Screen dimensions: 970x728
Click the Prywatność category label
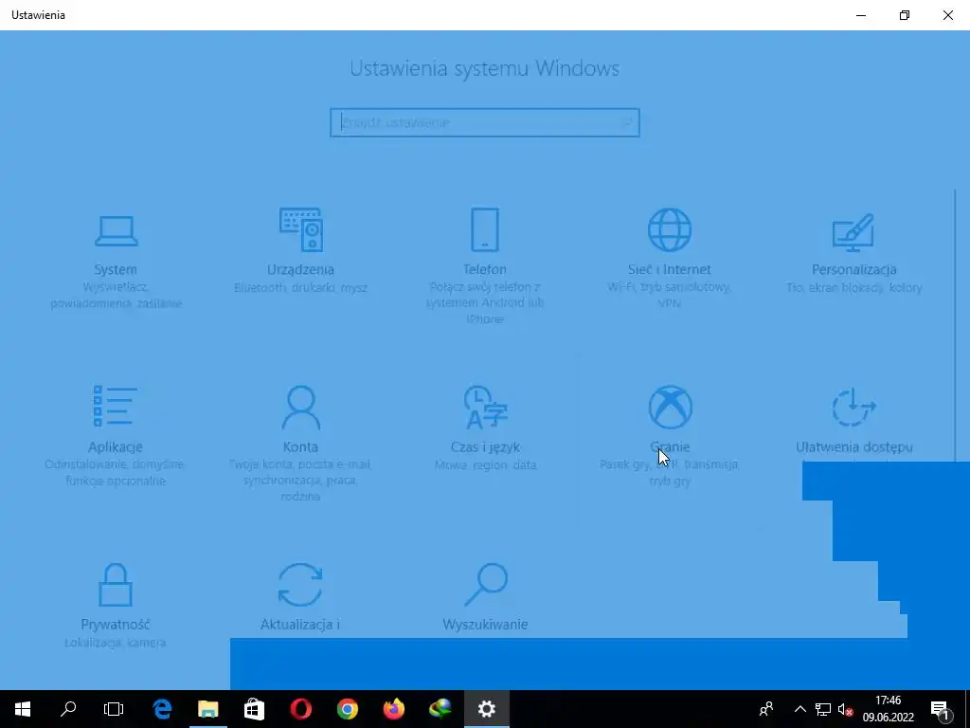[116, 624]
